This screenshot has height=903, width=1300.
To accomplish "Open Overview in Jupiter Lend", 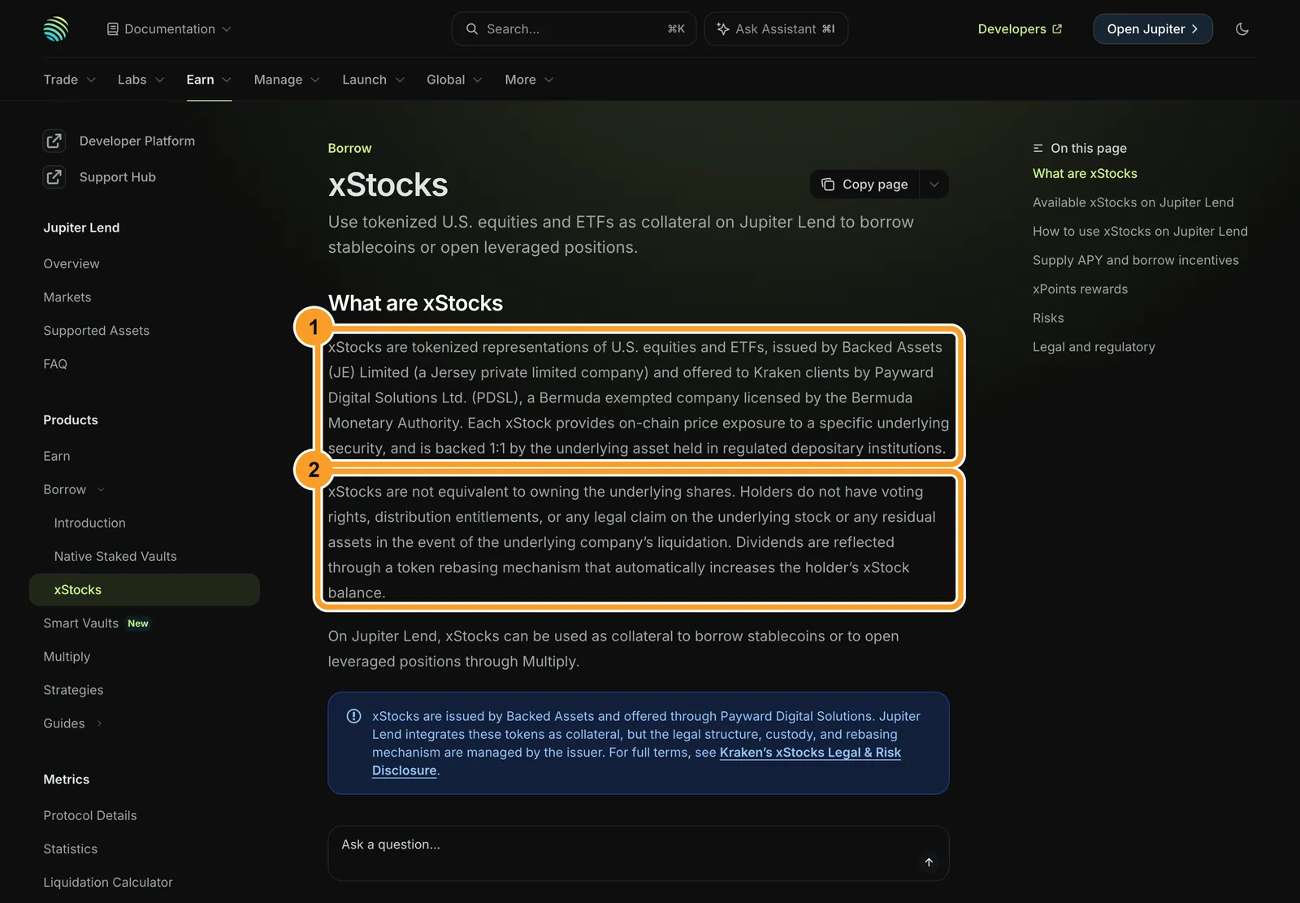I will (71, 264).
